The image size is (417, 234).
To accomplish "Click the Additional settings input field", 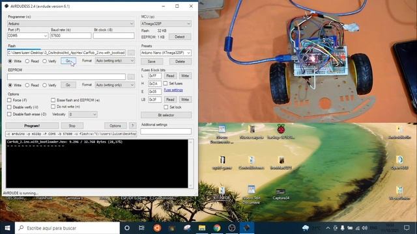I will (x=166, y=131).
